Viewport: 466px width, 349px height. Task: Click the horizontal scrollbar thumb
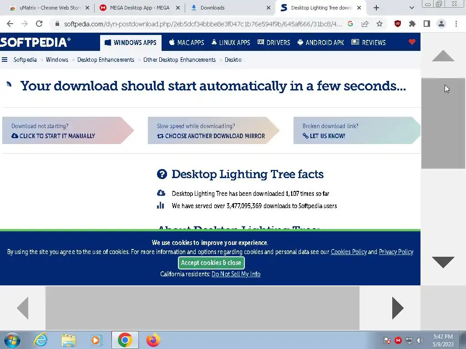point(203,308)
